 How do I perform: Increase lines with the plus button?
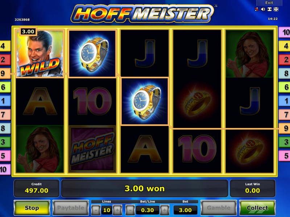[117, 210]
